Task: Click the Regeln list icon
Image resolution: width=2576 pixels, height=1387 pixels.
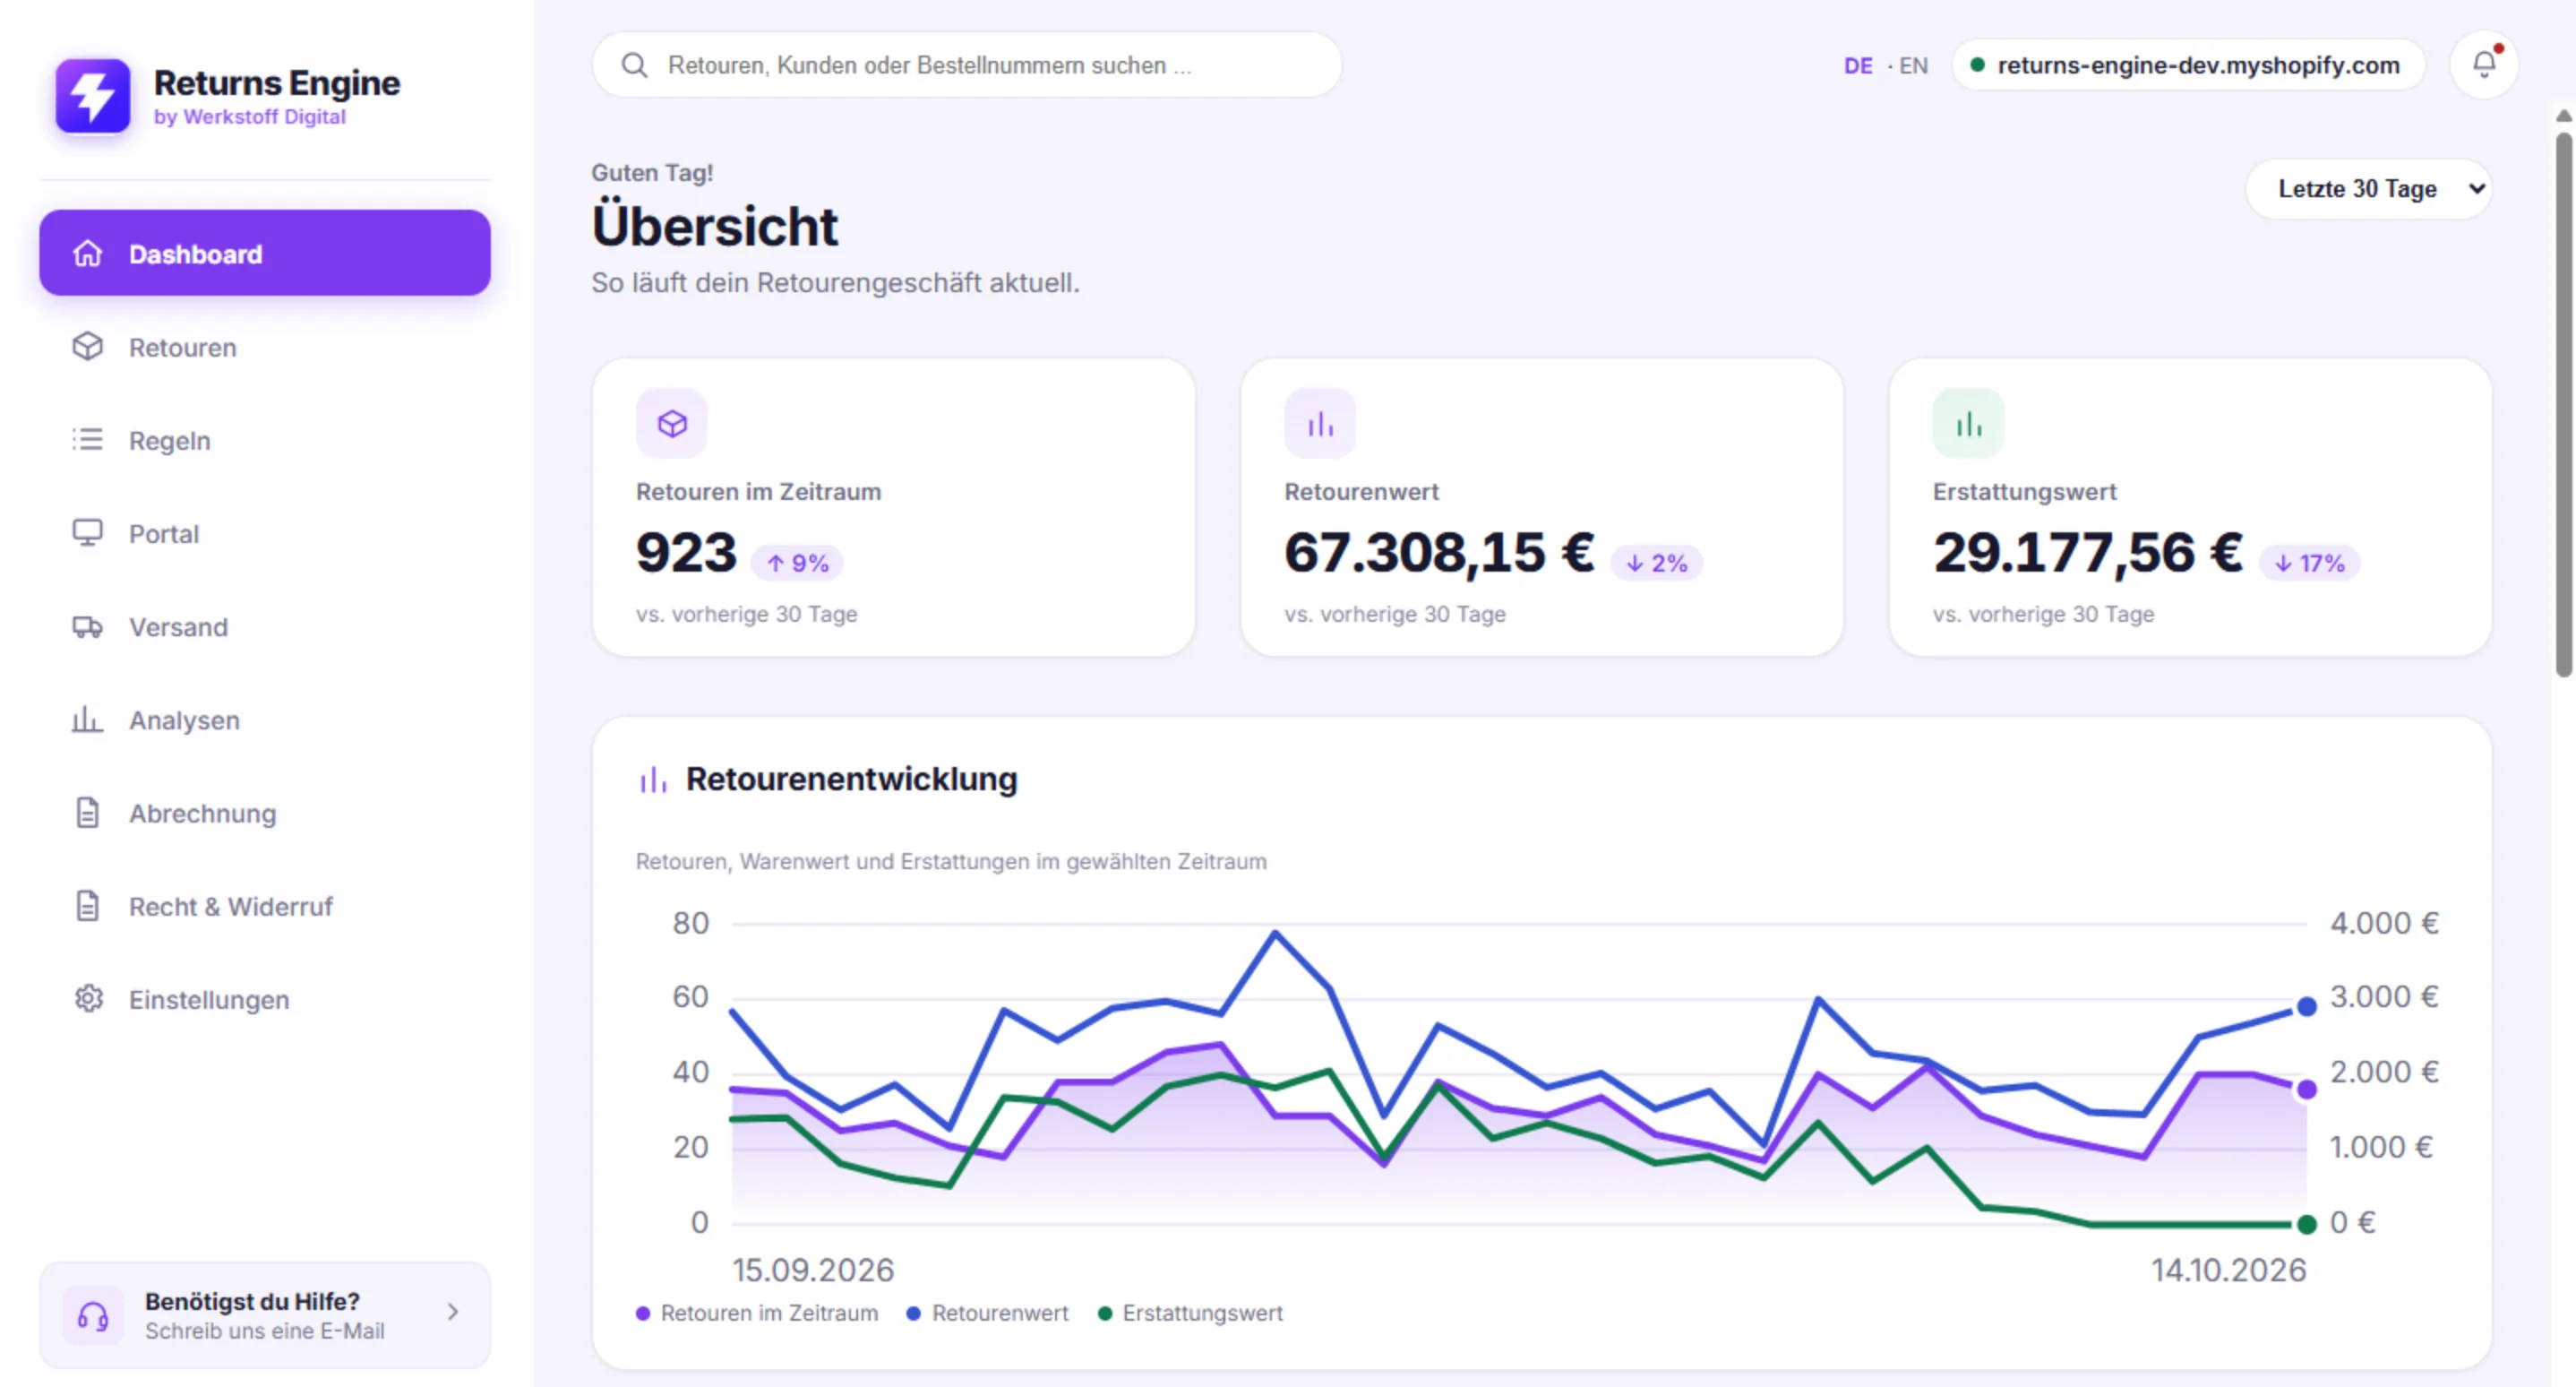Action: (88, 440)
